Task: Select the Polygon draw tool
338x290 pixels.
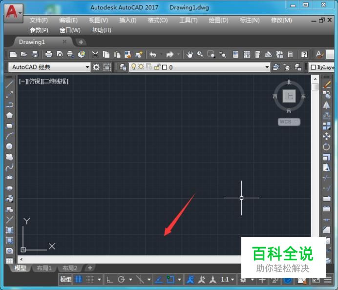Action: click(9, 115)
